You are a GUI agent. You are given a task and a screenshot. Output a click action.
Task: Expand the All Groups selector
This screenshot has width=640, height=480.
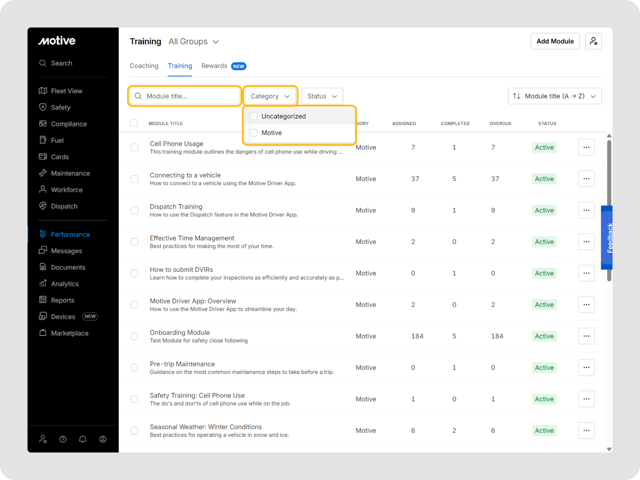click(x=194, y=42)
